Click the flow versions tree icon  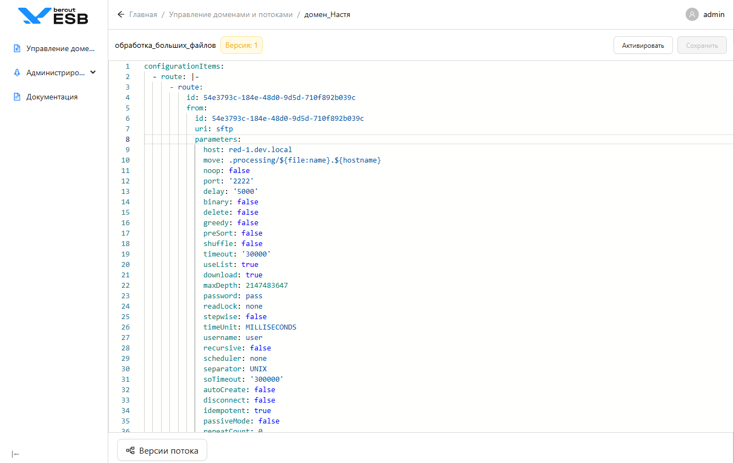pos(130,450)
